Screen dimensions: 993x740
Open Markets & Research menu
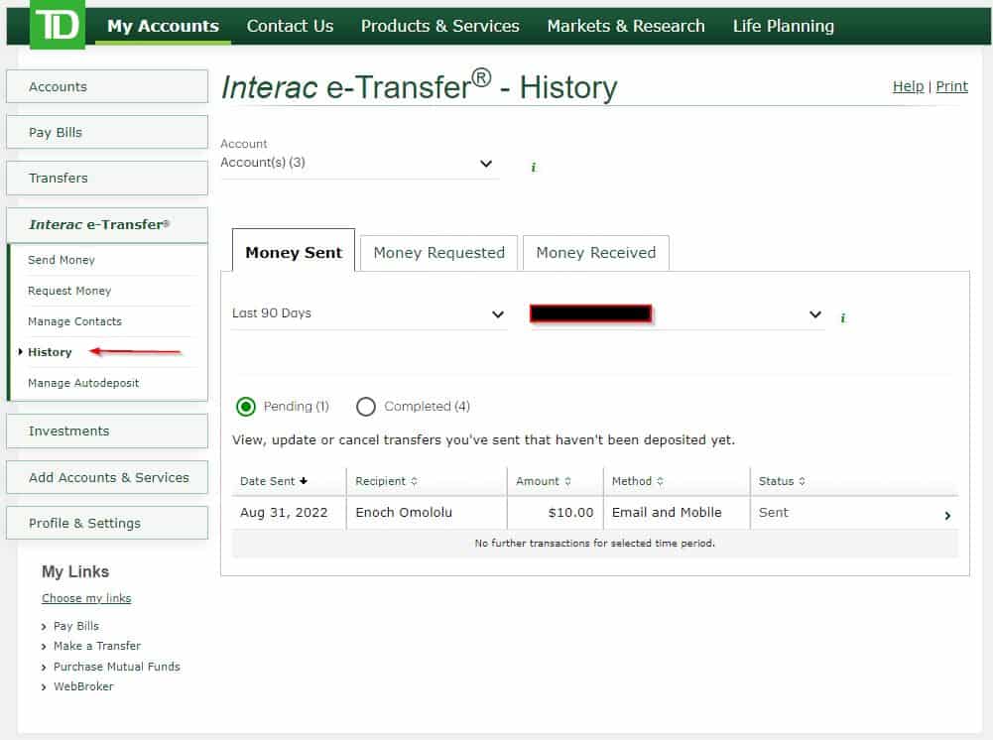[x=626, y=26]
